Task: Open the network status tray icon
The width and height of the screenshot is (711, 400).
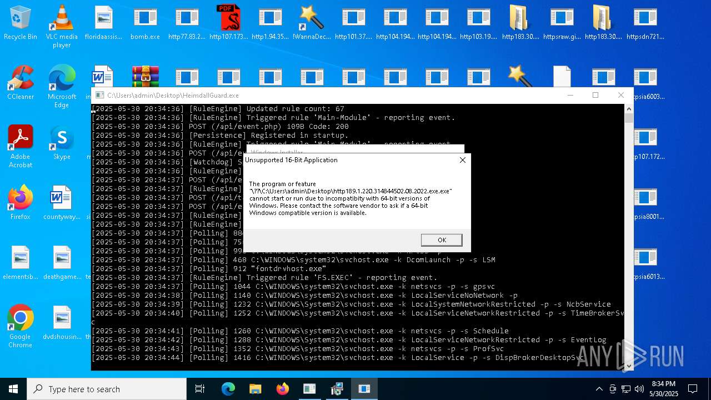Action: [626, 389]
